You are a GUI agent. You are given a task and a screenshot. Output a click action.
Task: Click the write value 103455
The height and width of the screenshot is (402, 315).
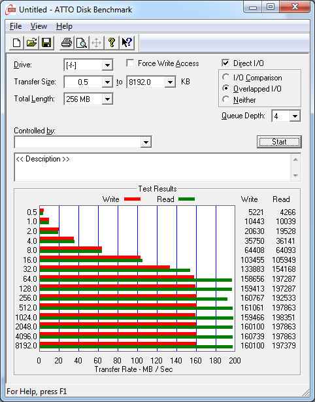point(252,260)
